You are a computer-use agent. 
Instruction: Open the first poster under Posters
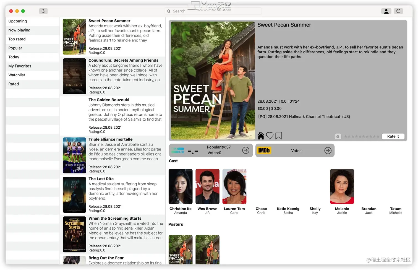181,250
